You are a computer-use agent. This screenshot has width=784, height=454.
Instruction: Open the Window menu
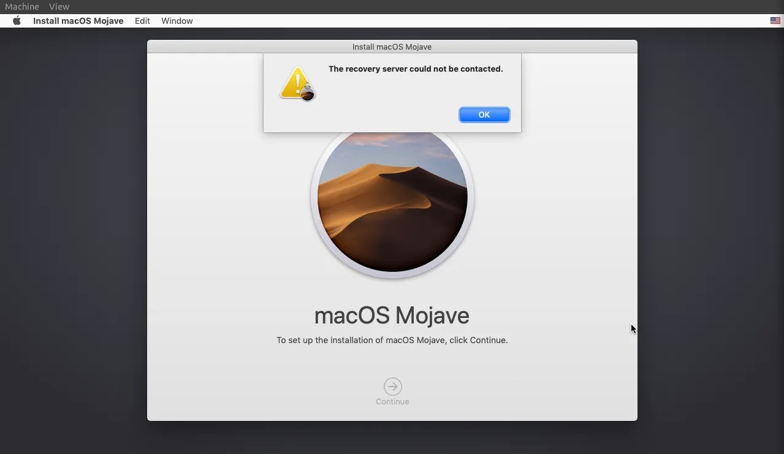tap(177, 21)
